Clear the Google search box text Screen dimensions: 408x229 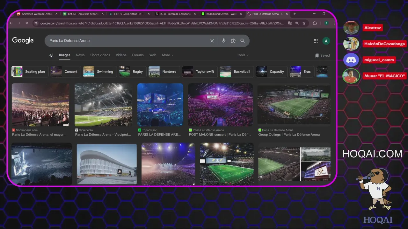tap(212, 41)
